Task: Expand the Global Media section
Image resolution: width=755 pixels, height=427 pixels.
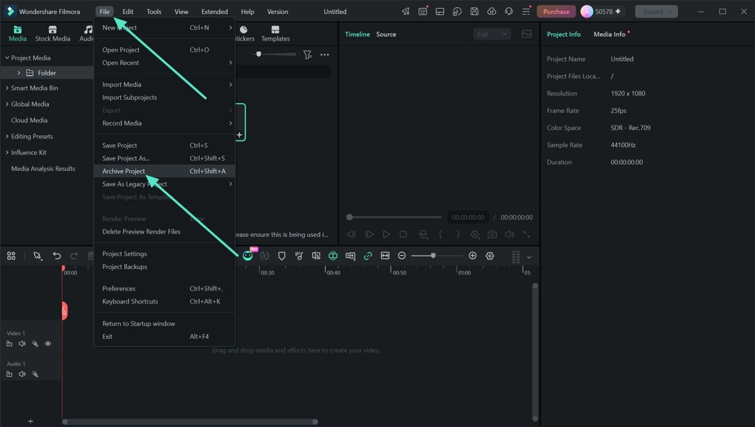Action: (7, 105)
